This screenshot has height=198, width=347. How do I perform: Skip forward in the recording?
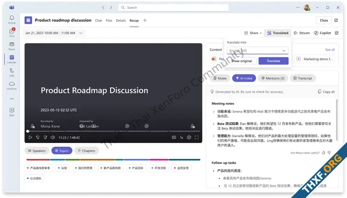coord(45,137)
